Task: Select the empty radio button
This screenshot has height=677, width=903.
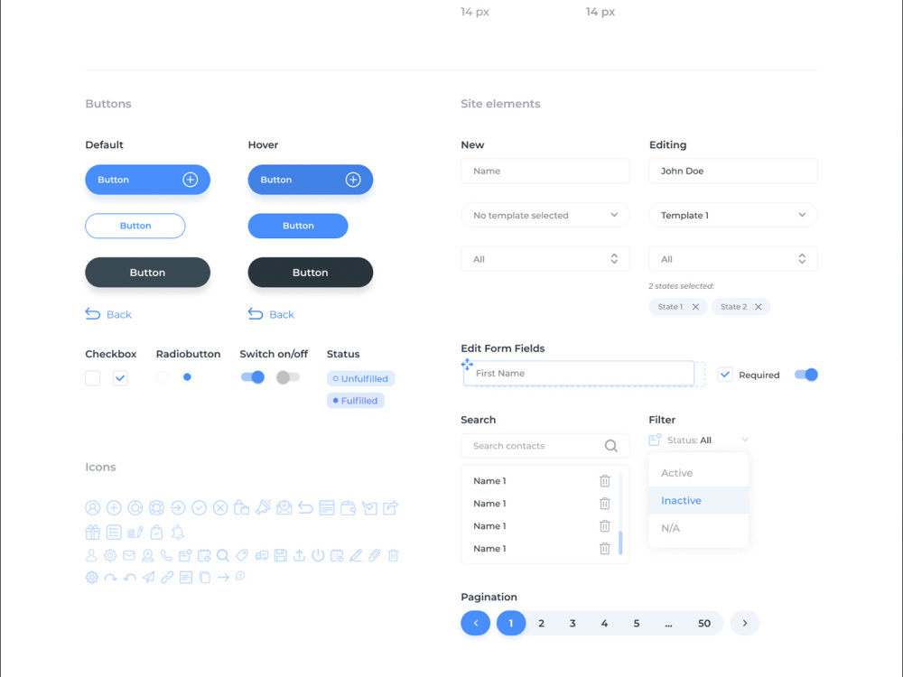Action: pyautogui.click(x=162, y=377)
